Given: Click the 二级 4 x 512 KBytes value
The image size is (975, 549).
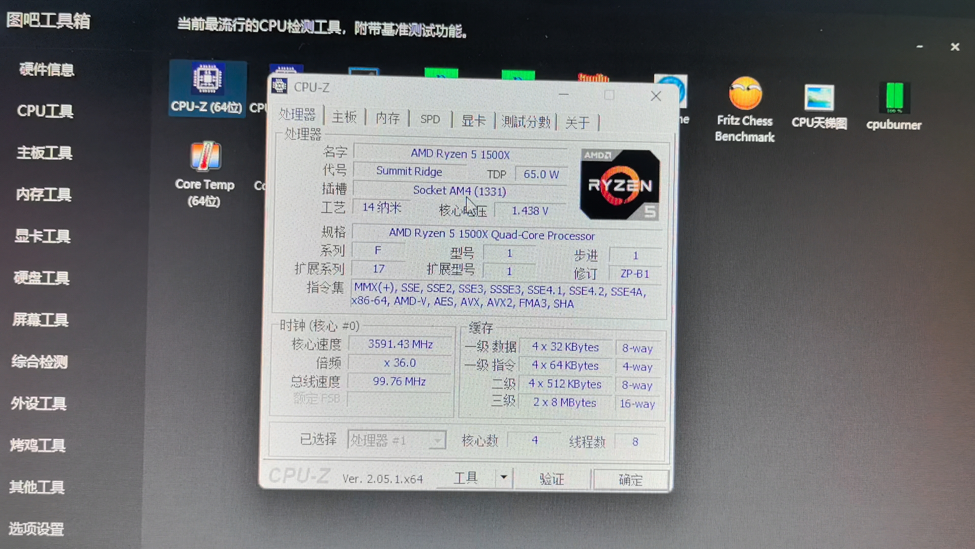Looking at the screenshot, I should coord(565,384).
